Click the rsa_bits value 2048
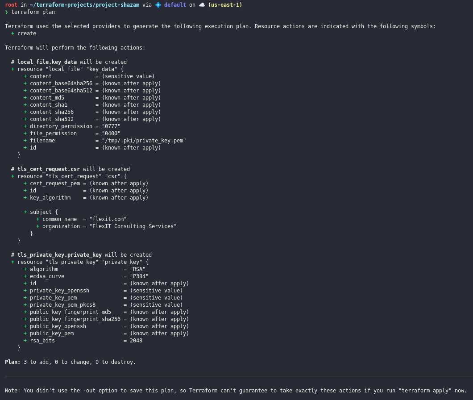Viewport: 473px width, 400px height. (x=136, y=341)
